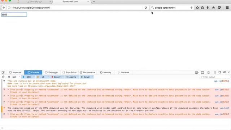Toggle Net message filter
The height and width of the screenshot is (130, 231).
(12, 77)
